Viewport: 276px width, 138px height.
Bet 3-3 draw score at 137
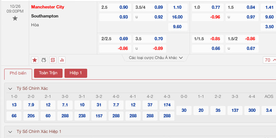click(x=235, y=110)
